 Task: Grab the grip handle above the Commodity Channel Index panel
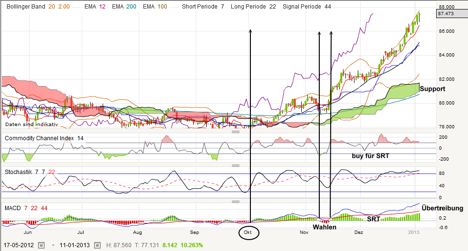click(x=236, y=132)
